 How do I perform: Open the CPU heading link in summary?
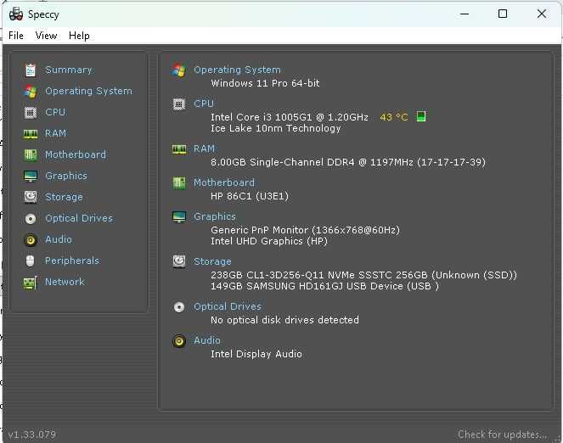[204, 104]
